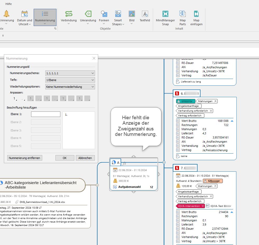Open the Wiederholungsoptionen combo box
This screenshot has height=245, width=259.
[x=70, y=87]
